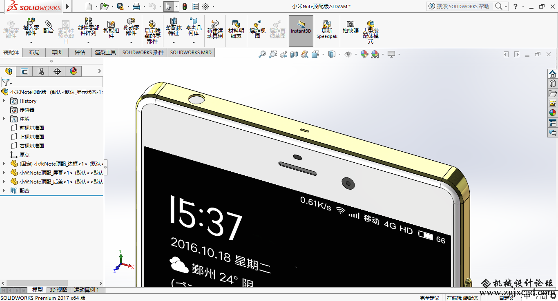The height and width of the screenshot is (301, 558).
Task: Expand the 注解 (Annotations) folder
Action: click(4, 119)
